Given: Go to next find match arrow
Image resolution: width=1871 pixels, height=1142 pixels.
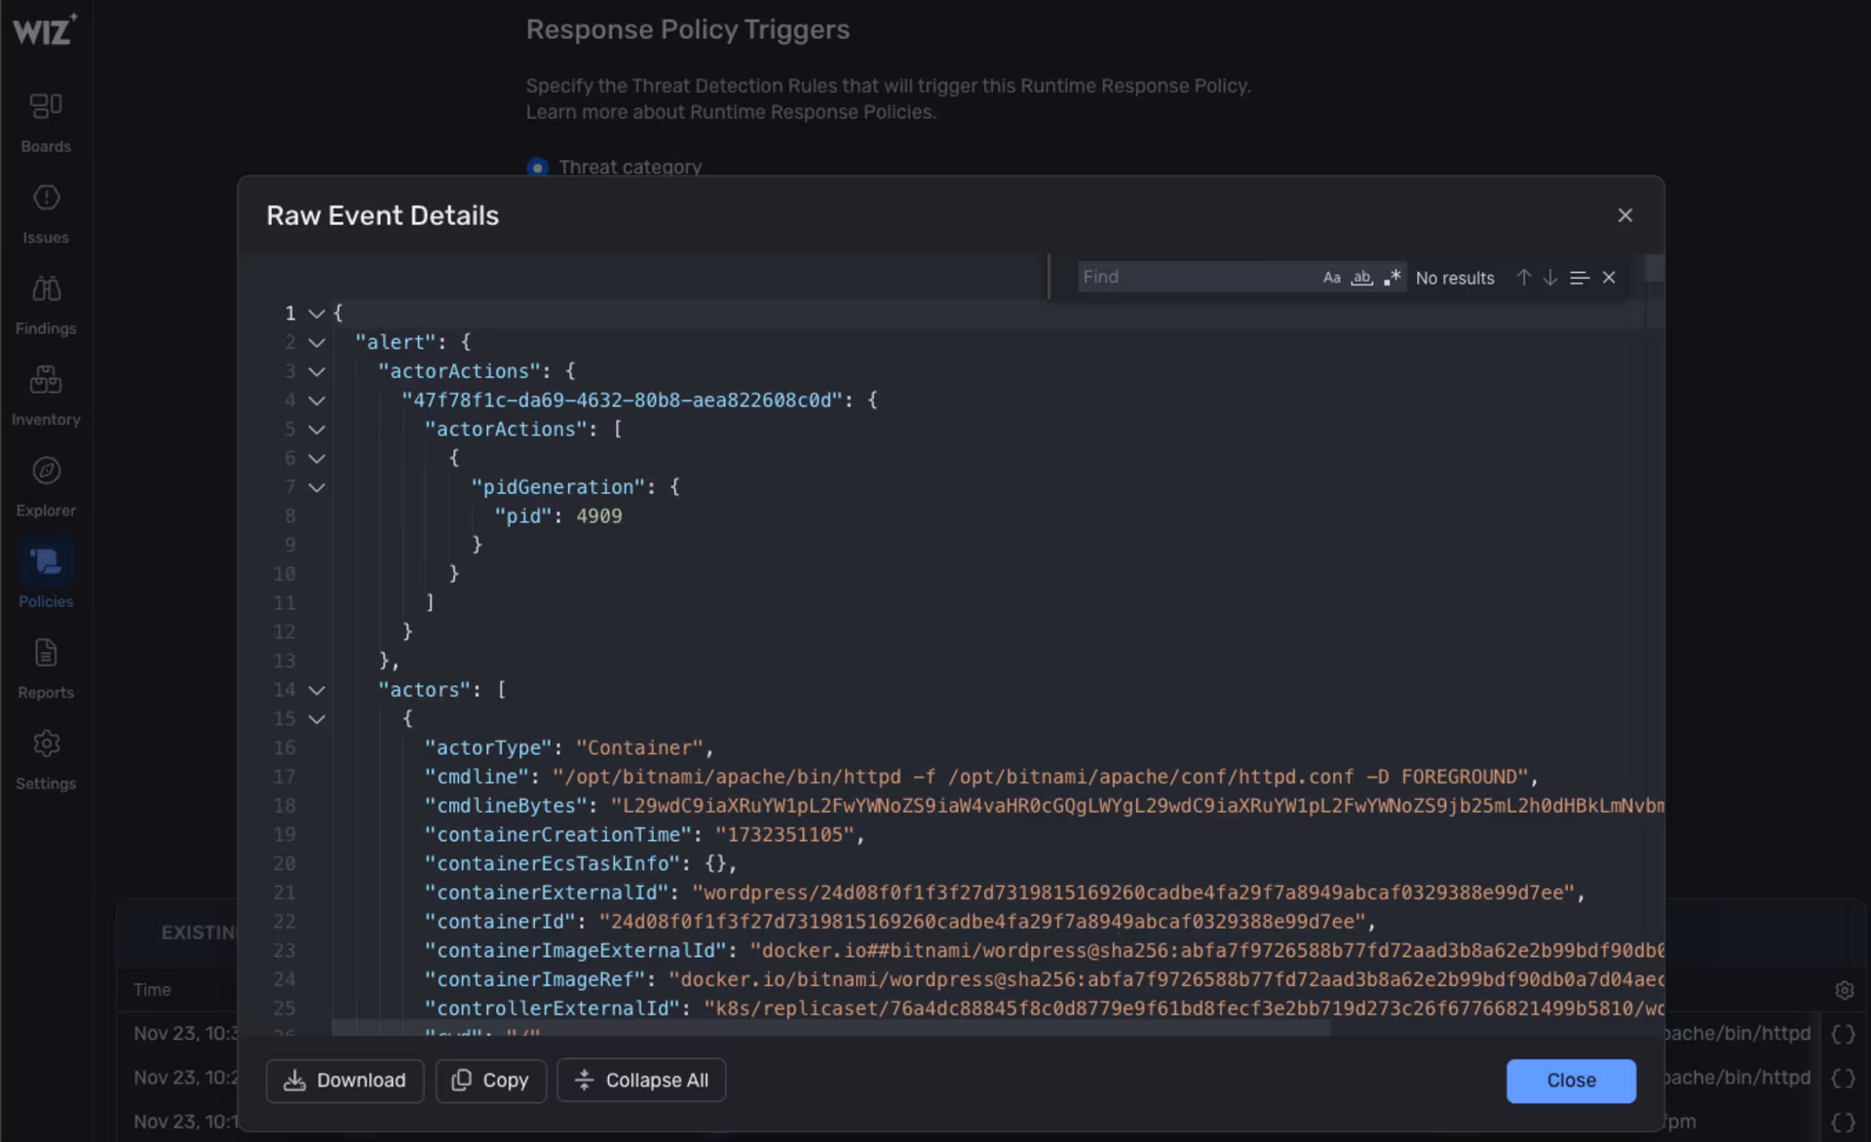Looking at the screenshot, I should click(1549, 278).
